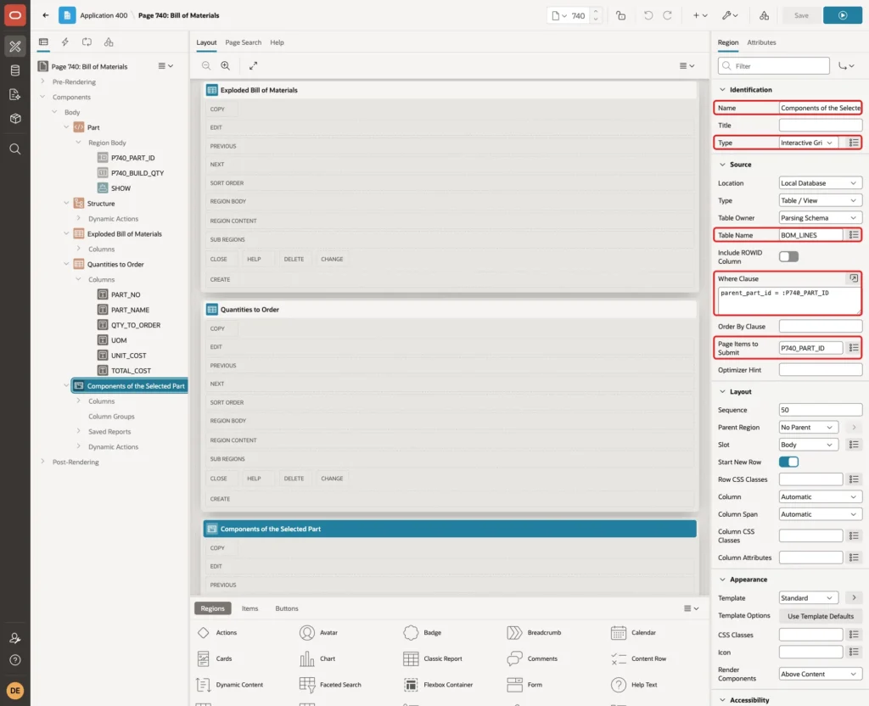The width and height of the screenshot is (869, 706).
Task: Open the Help tab in the center pane
Action: point(277,42)
